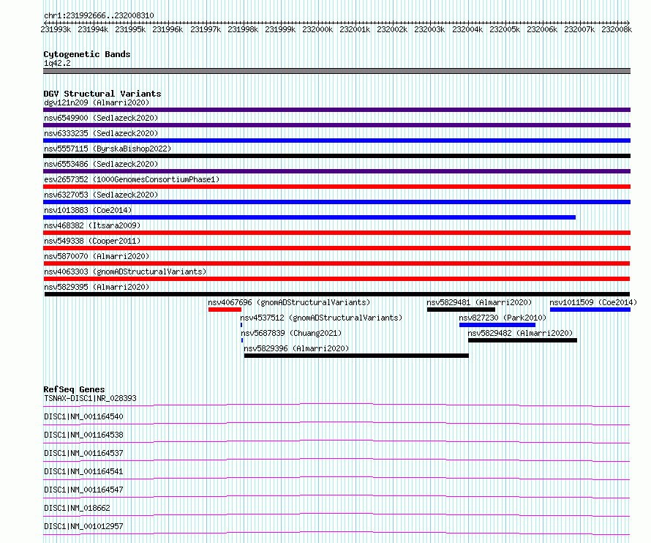The height and width of the screenshot is (543, 651).
Task: Click DISC1|NM_001164541 transcript label
Action: coord(83,471)
